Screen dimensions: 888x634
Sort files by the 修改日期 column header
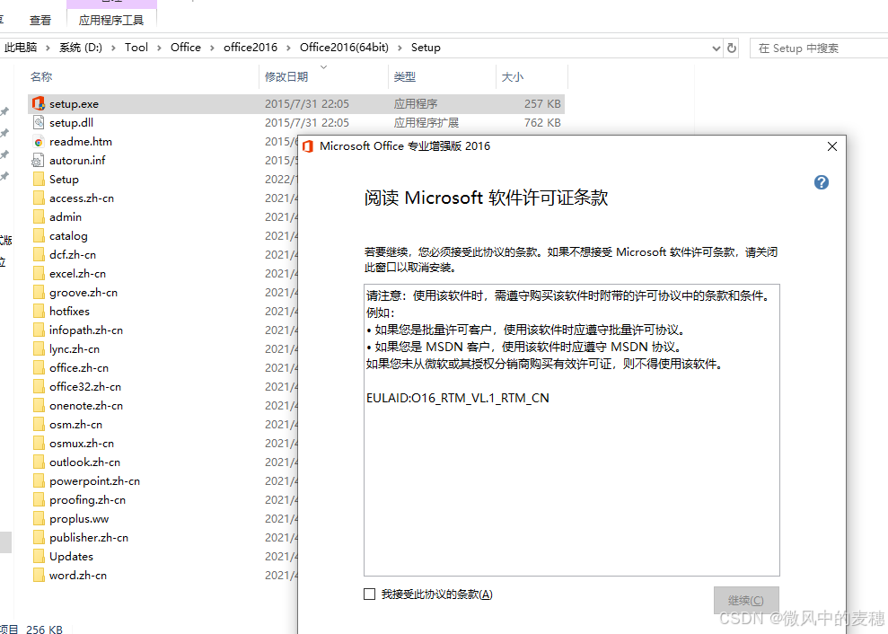point(323,76)
